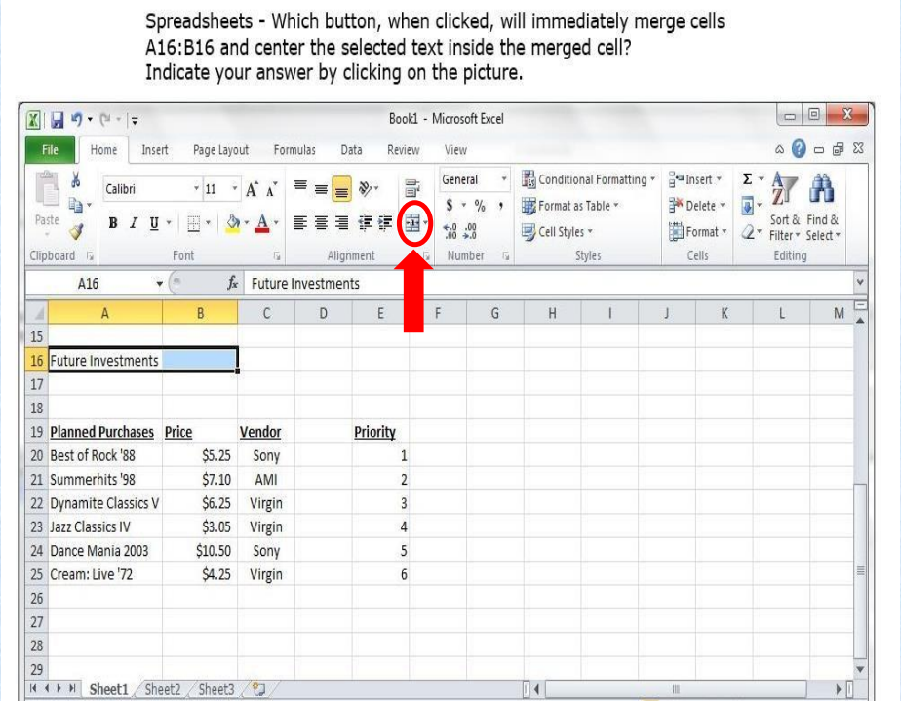Image resolution: width=901 pixels, height=701 pixels.
Task: Decrease the cell indent
Action: point(365,223)
